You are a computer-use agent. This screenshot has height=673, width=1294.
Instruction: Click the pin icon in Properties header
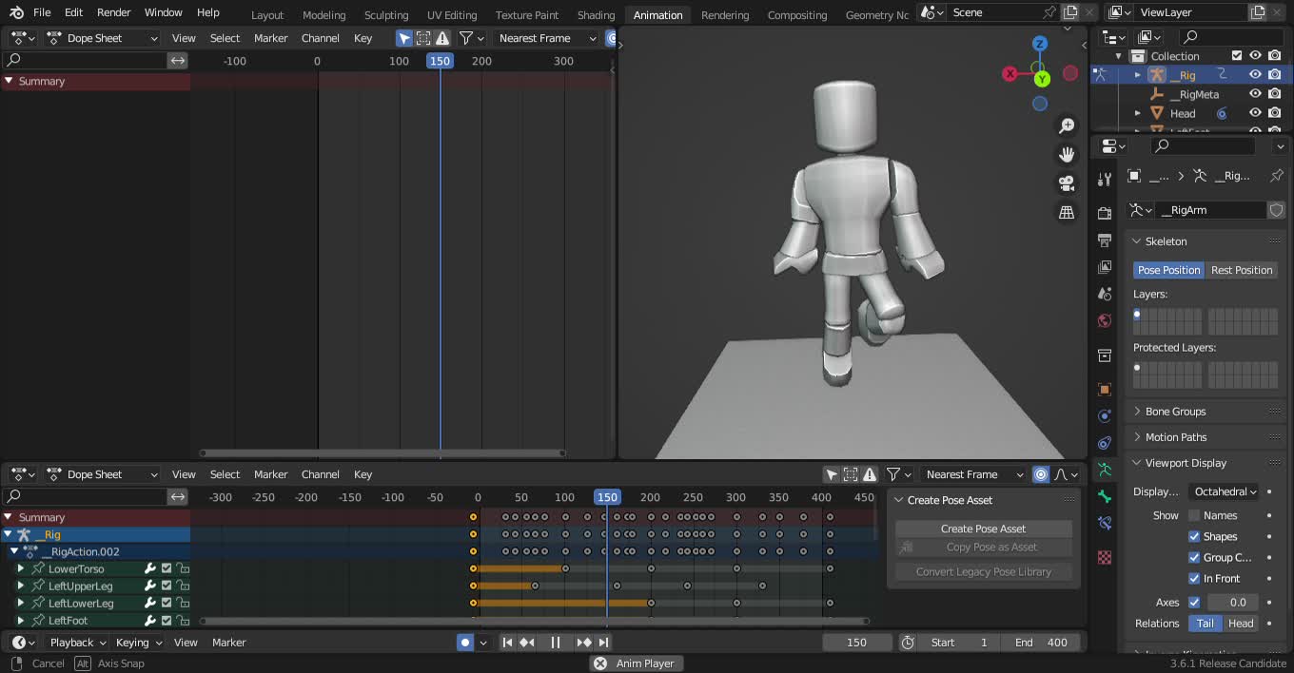tap(1276, 176)
